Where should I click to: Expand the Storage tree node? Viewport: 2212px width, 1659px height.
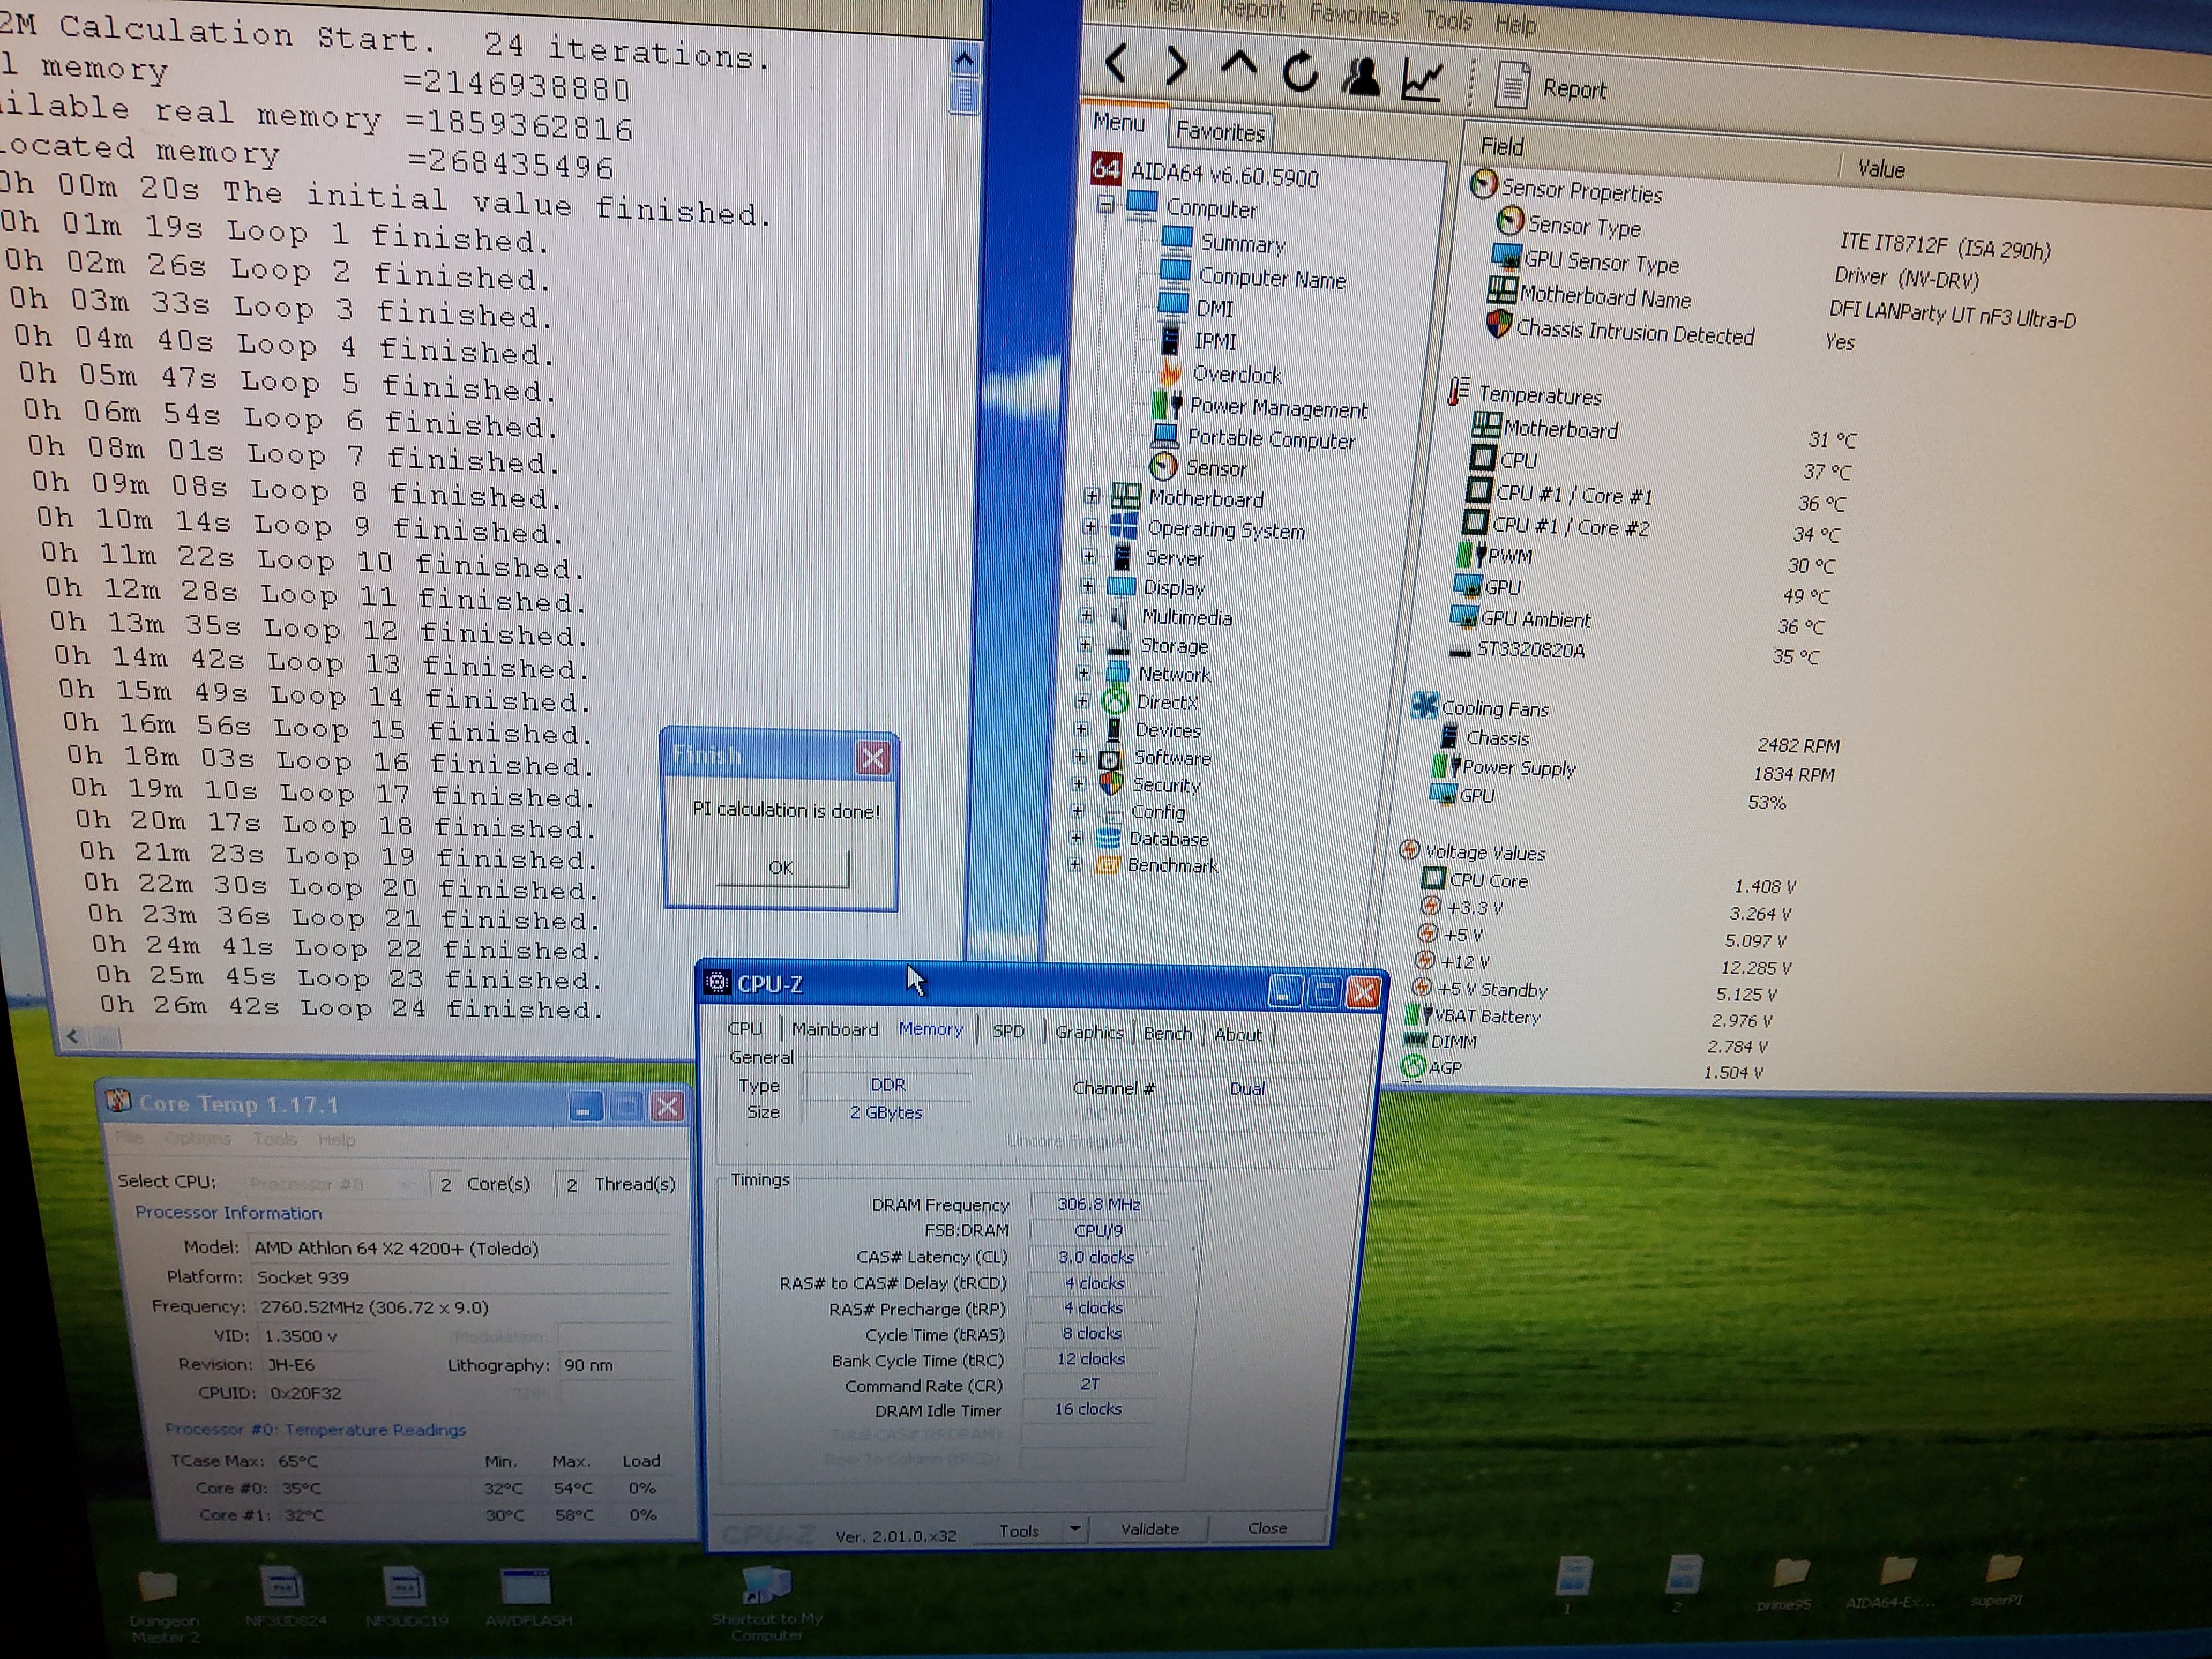(1085, 644)
